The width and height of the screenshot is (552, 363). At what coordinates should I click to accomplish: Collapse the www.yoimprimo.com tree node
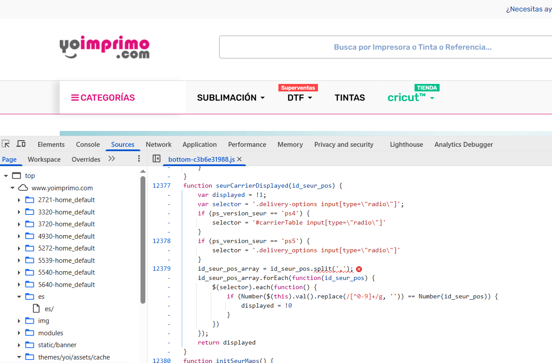pyautogui.click(x=12, y=188)
